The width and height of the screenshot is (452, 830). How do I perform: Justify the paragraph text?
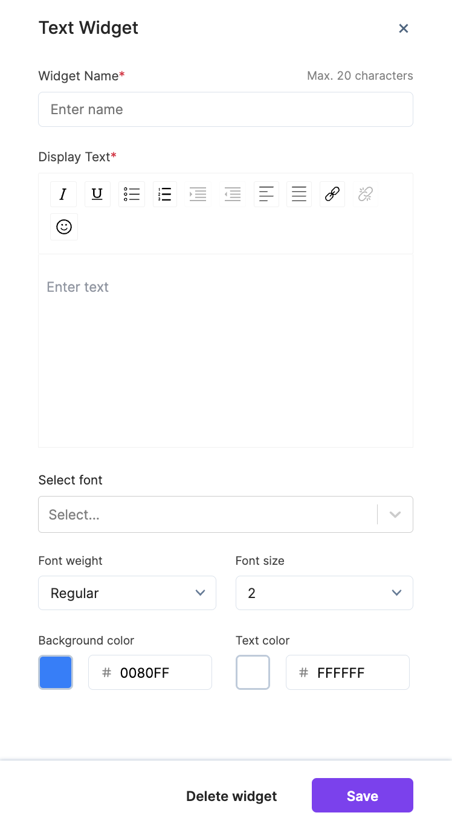299,194
